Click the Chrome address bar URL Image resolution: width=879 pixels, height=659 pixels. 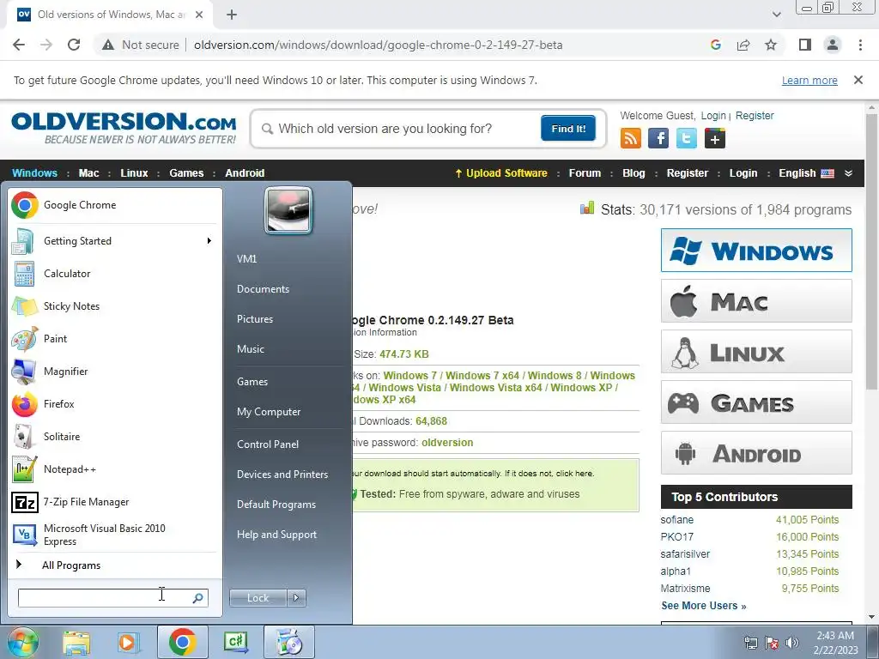point(379,45)
